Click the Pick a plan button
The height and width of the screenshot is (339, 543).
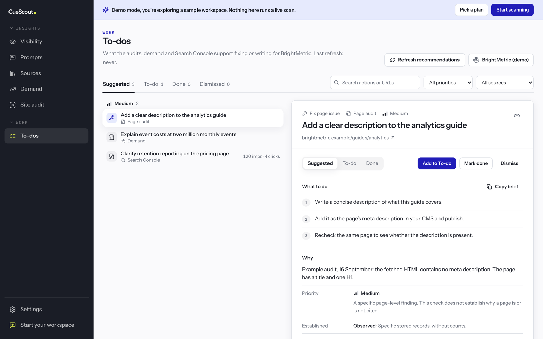coord(471,10)
